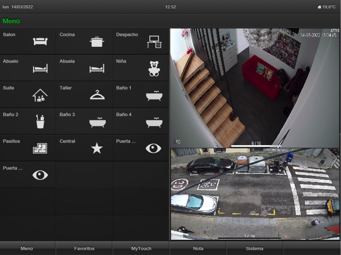Open the Abuelo bedroom bed icon

[40, 68]
